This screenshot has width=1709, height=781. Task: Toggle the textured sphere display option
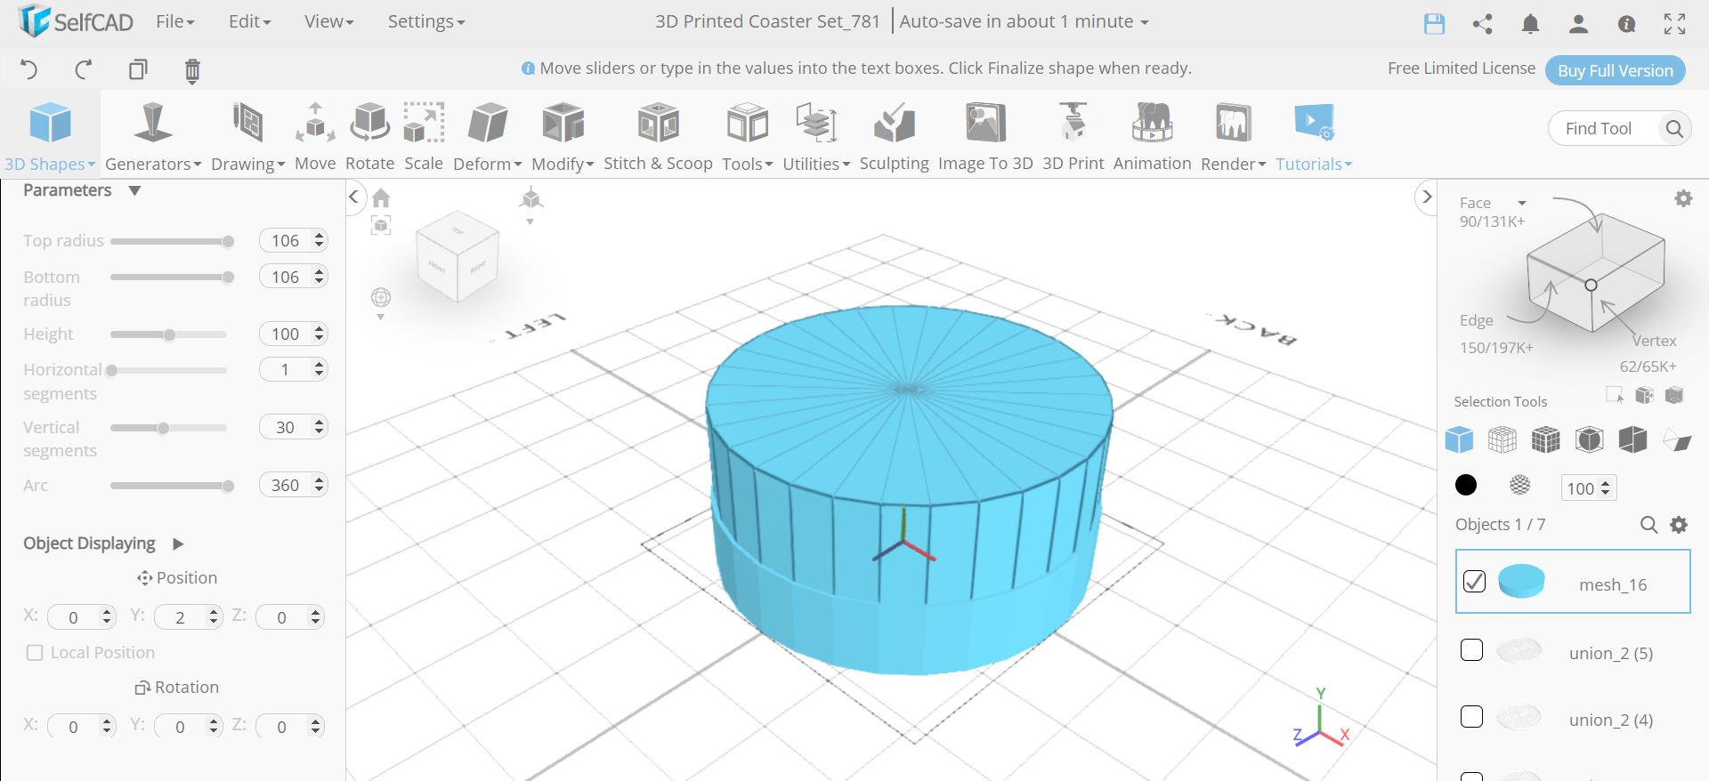(1520, 485)
